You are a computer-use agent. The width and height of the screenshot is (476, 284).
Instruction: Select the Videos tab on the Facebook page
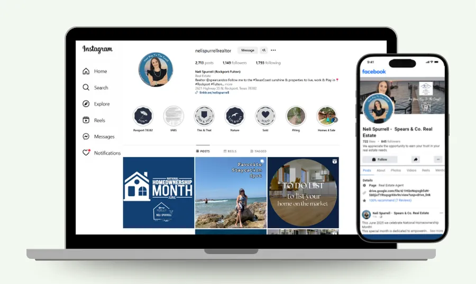click(411, 171)
